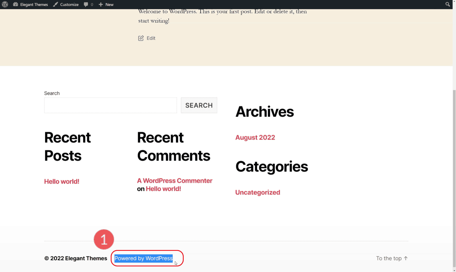Open the Hello world! recent post

click(x=62, y=181)
